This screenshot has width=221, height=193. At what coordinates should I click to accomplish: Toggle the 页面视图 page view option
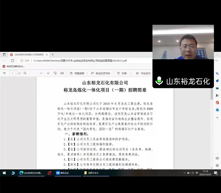[77, 73]
